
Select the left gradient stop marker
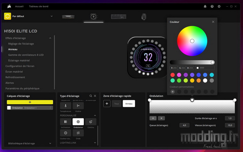click(x=149, y=100)
